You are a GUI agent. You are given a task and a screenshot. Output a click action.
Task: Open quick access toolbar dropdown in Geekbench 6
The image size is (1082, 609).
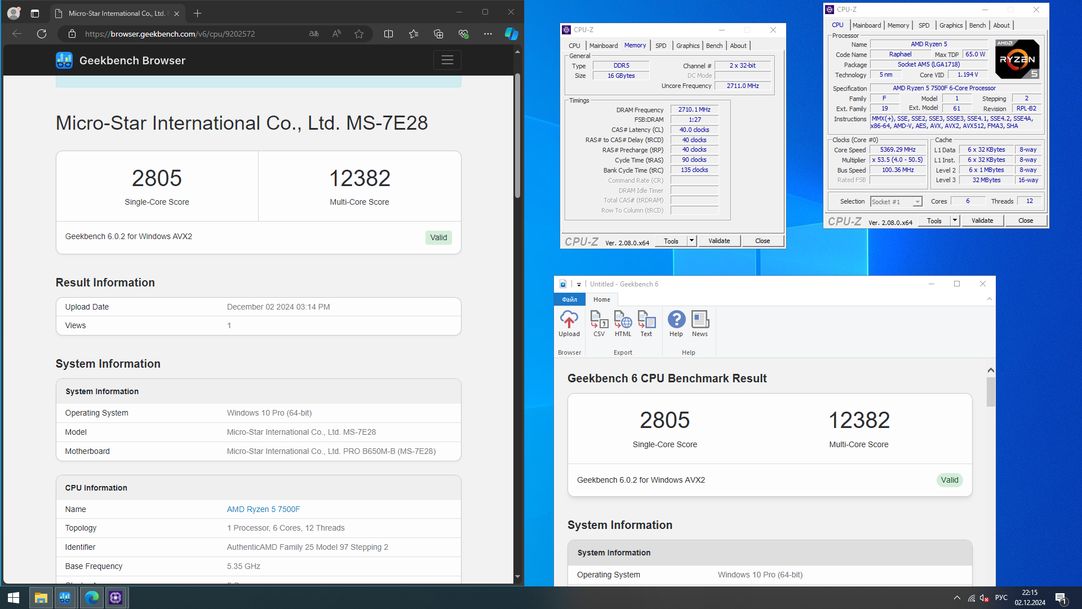(x=579, y=284)
